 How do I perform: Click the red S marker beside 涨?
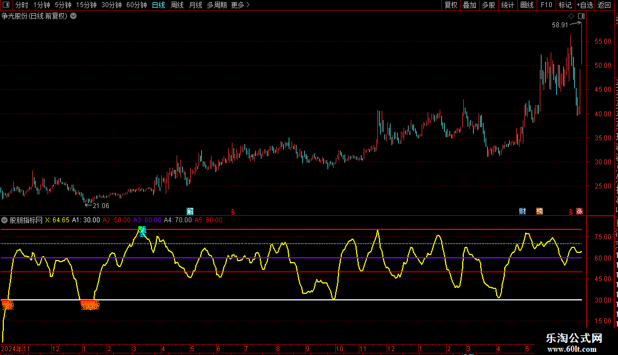pos(571,212)
